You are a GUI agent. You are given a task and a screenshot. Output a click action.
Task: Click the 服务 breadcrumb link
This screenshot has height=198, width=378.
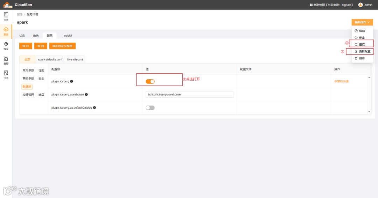point(20,14)
